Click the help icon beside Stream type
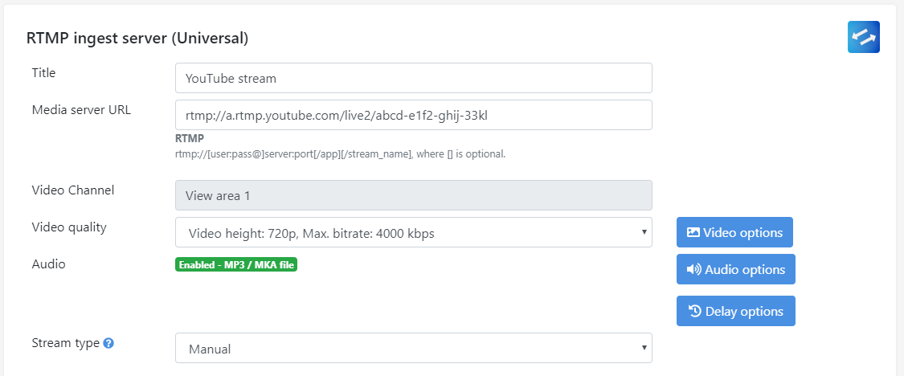 click(108, 343)
